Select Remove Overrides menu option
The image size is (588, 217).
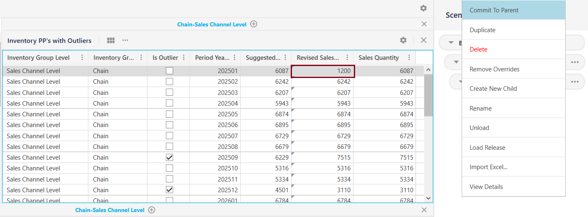coord(513,69)
